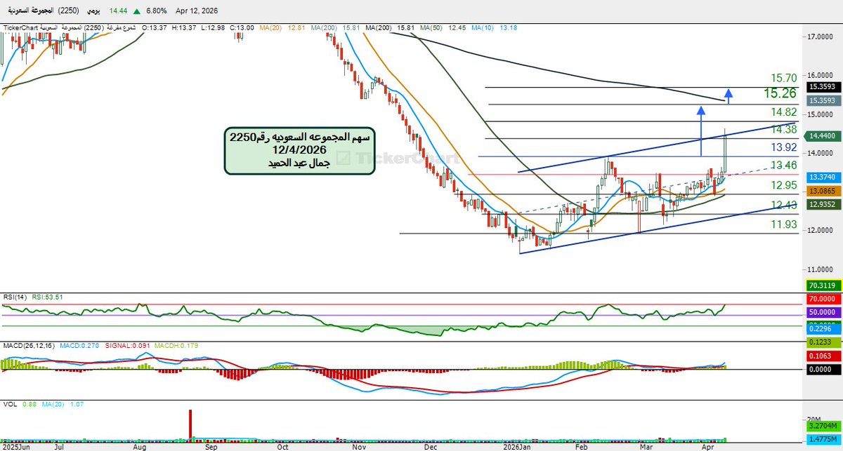Click the 2025Jun time axis label

click(x=15, y=445)
